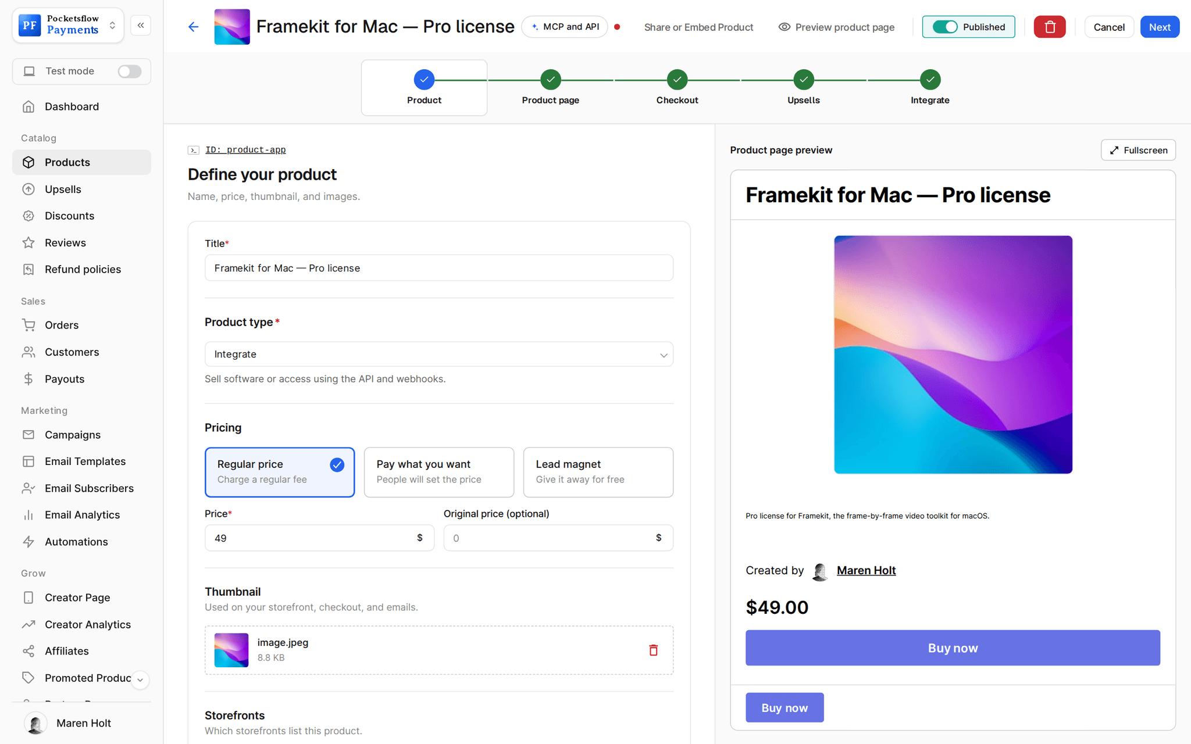
Task: Click Original price optional field
Action: point(558,538)
